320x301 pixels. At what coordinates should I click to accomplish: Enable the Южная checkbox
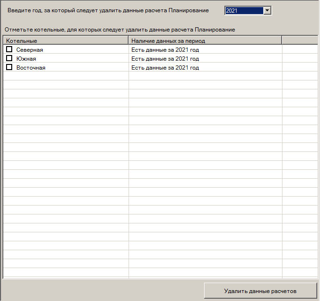pos(9,58)
